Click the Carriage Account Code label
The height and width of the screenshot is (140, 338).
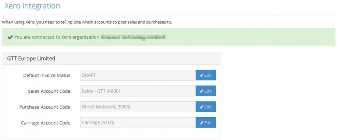46,123
